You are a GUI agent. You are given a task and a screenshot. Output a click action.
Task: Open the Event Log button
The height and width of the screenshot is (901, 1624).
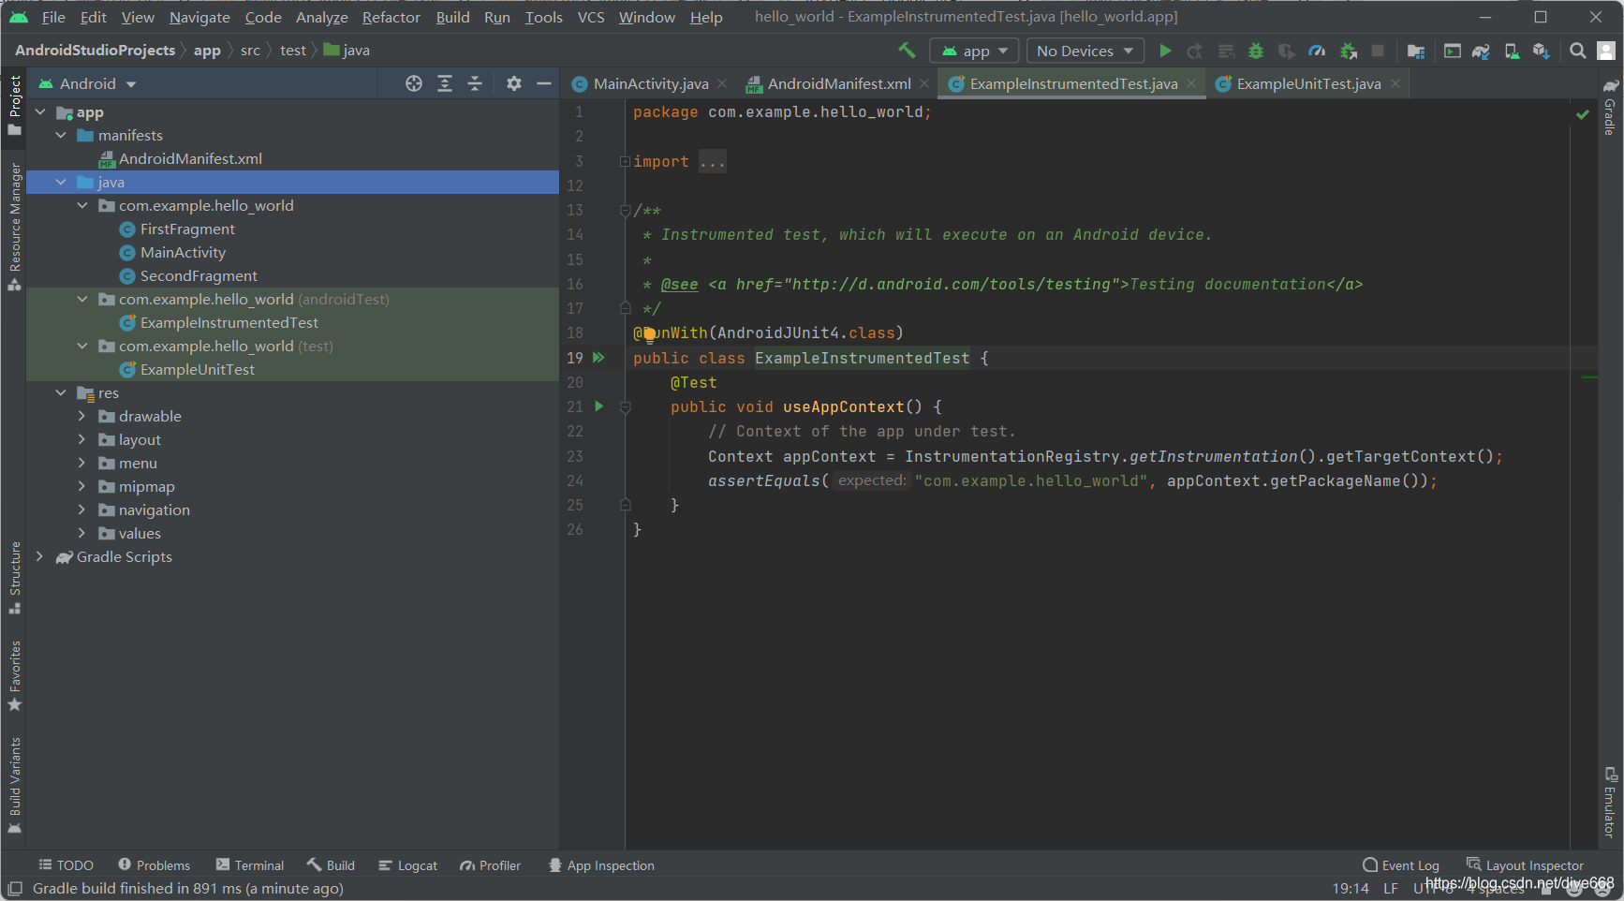click(1401, 865)
